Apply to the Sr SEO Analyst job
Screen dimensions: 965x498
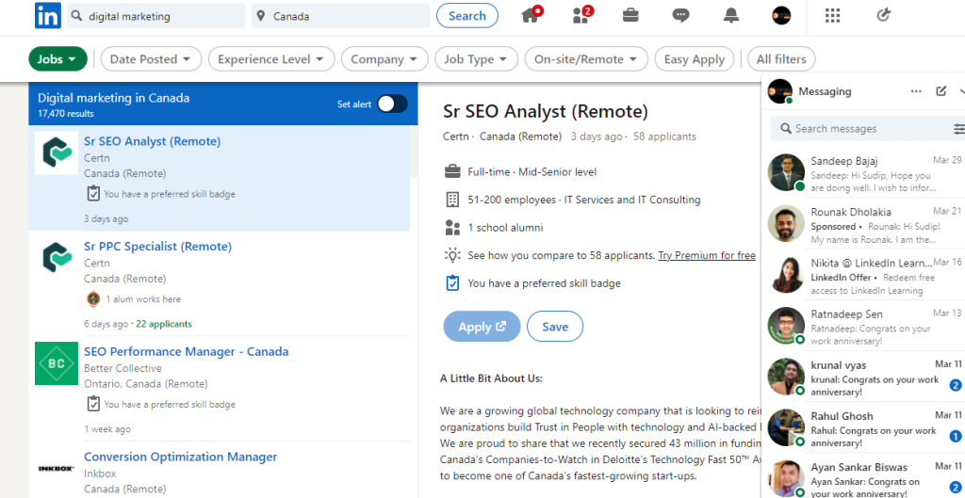[x=482, y=327]
